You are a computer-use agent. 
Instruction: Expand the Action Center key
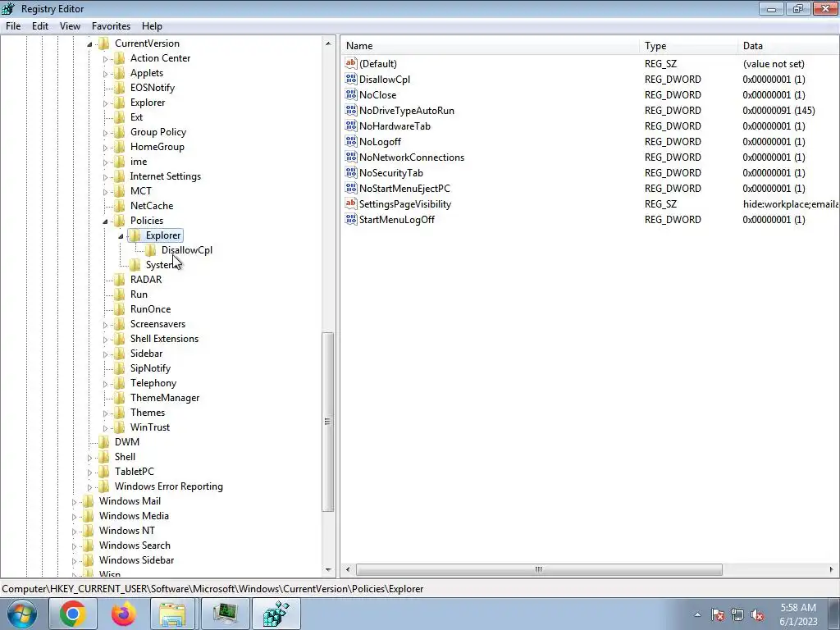(x=105, y=59)
